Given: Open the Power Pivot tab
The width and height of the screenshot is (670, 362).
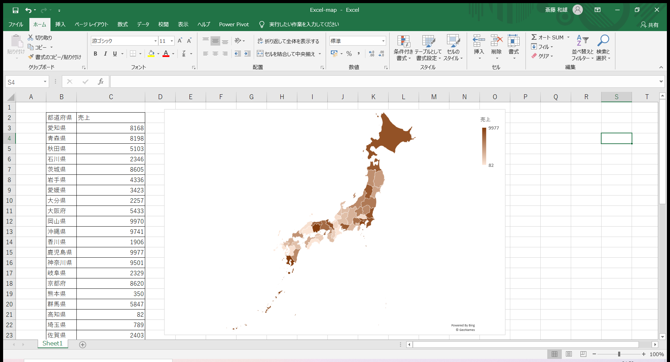Looking at the screenshot, I should (234, 24).
